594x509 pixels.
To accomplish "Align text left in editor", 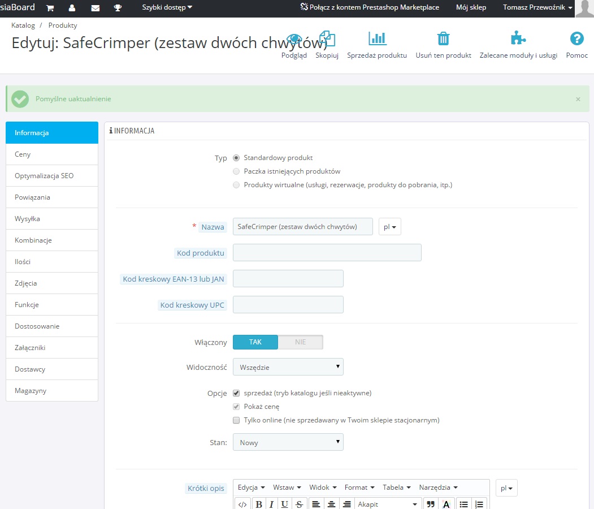I will (x=316, y=504).
